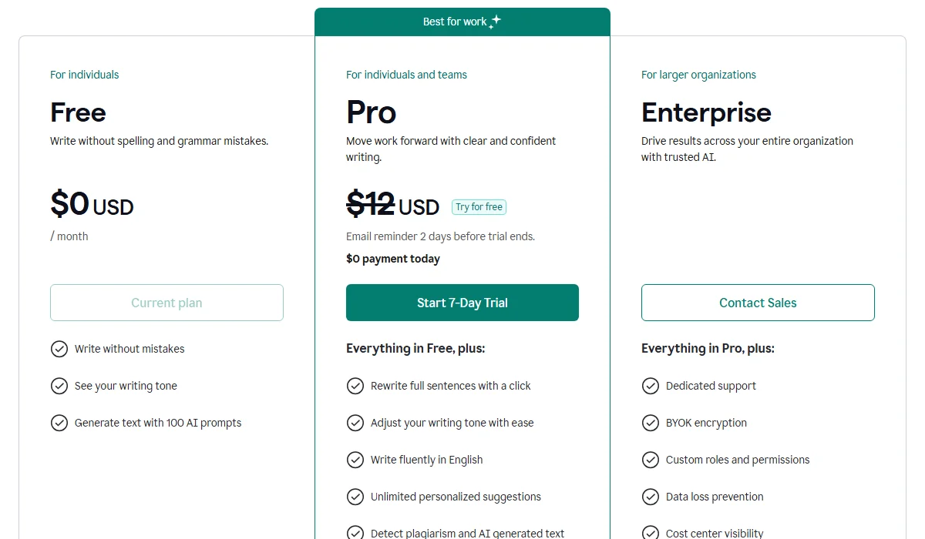Screen dimensions: 925x539
Task: Click the sparkle icon beside 'Best for work'
Action: [496, 21]
